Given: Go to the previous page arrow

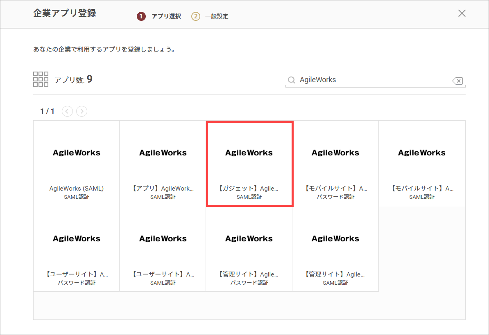Looking at the screenshot, I should tap(67, 111).
